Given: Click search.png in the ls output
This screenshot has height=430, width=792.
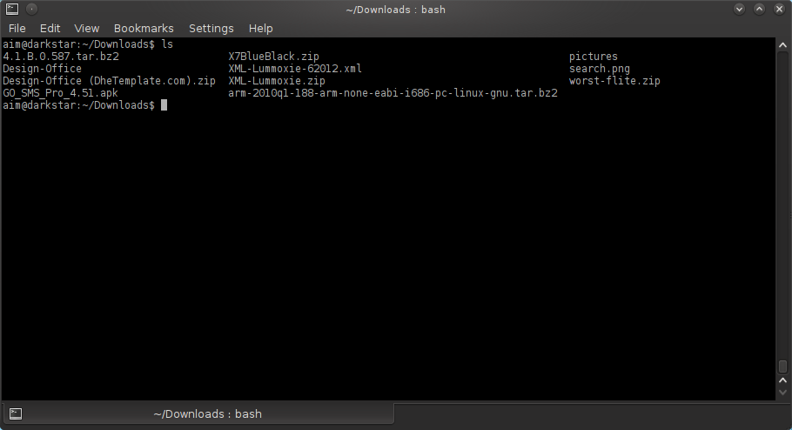Looking at the screenshot, I should 599,69.
